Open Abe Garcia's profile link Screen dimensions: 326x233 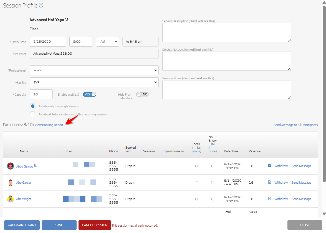pyautogui.click(x=24, y=183)
